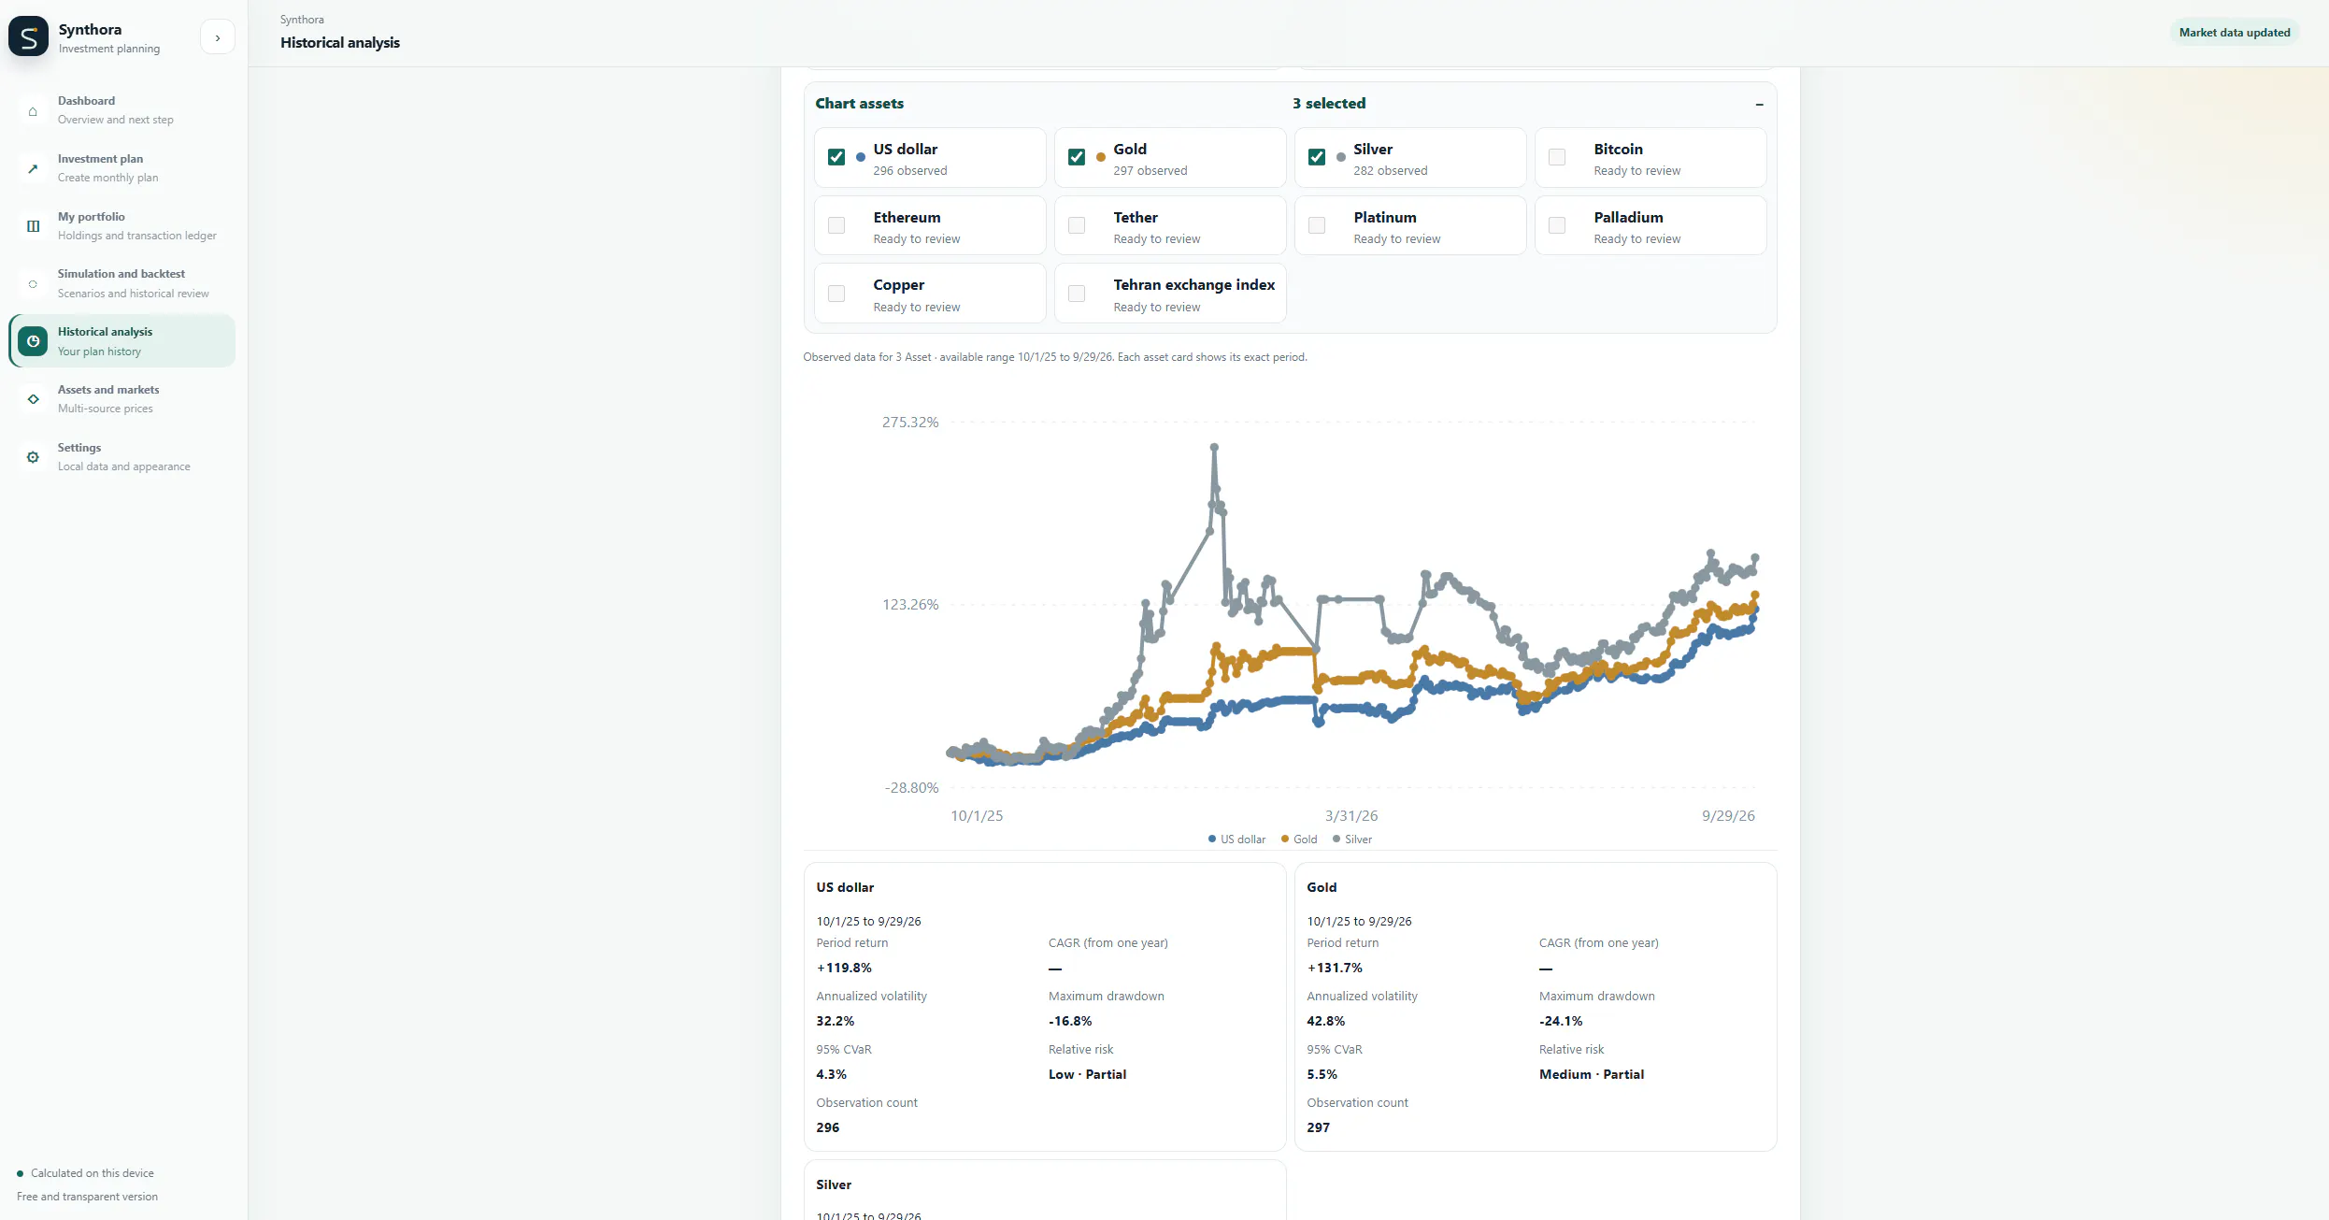Open the Dashboard home icon

pyautogui.click(x=33, y=111)
